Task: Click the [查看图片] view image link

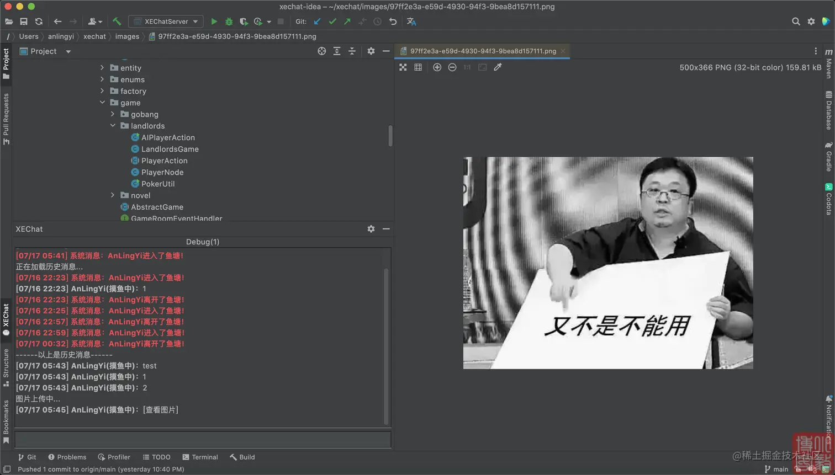Action: (x=160, y=410)
